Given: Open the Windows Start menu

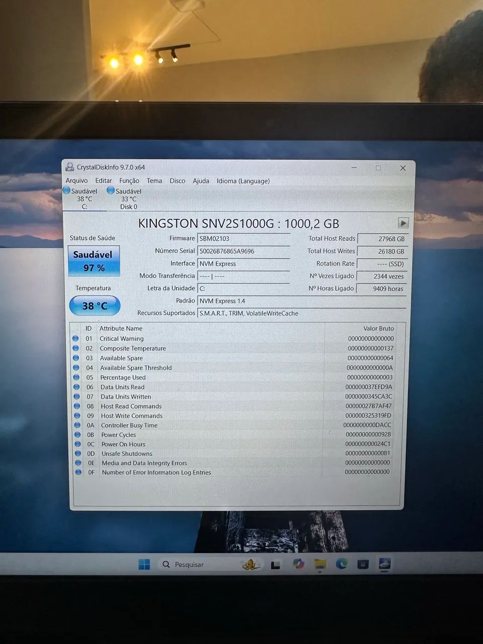Looking at the screenshot, I should click(144, 564).
